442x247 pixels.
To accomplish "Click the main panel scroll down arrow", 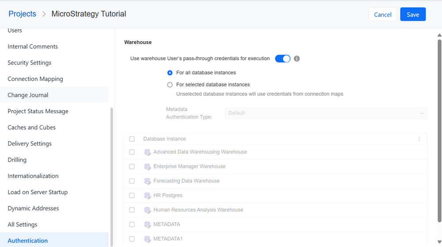I will pos(439,242).
